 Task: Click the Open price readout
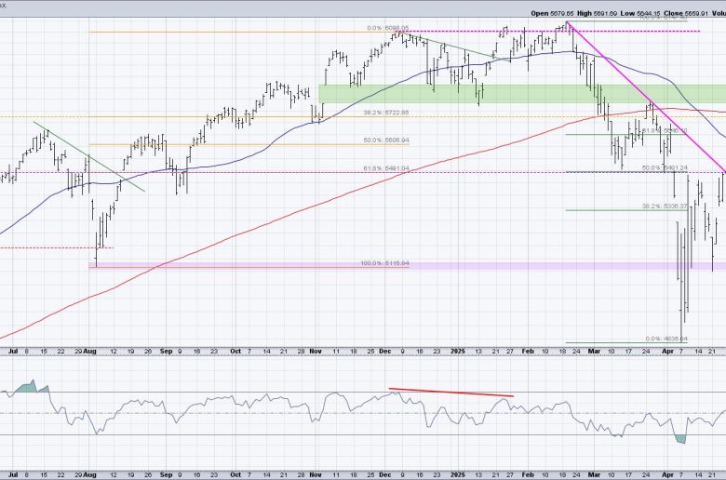pos(552,13)
